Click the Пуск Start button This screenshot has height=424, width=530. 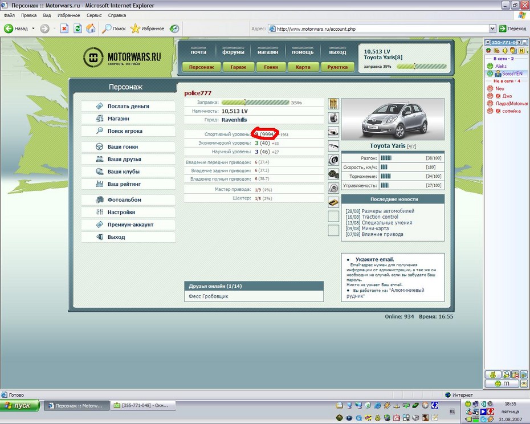[19, 406]
